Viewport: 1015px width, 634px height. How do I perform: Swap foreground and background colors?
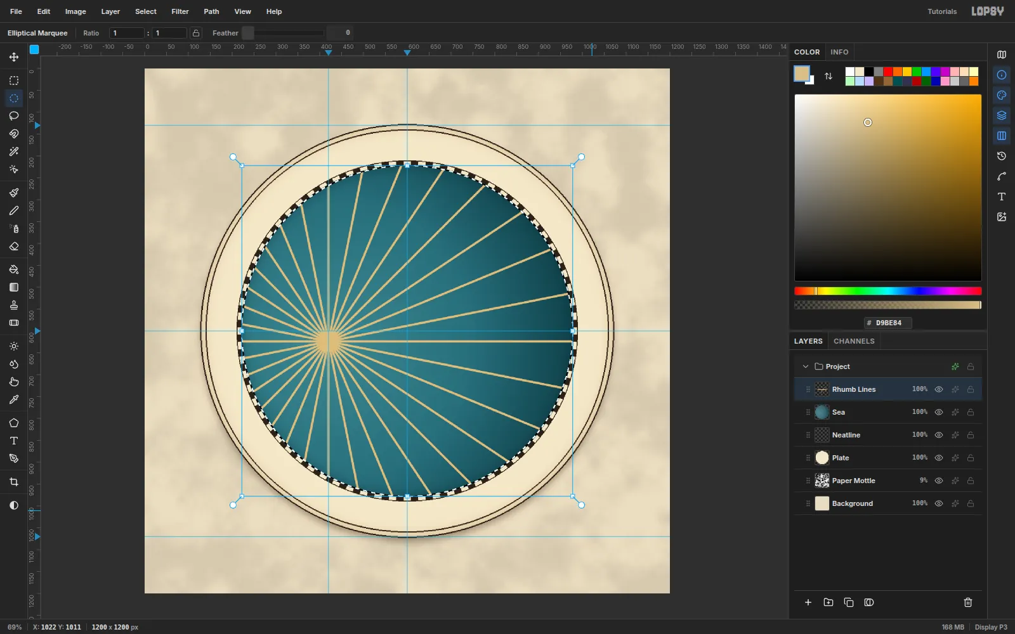(x=828, y=76)
